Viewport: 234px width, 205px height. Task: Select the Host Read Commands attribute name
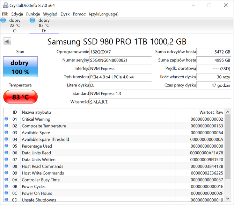tap(43, 166)
